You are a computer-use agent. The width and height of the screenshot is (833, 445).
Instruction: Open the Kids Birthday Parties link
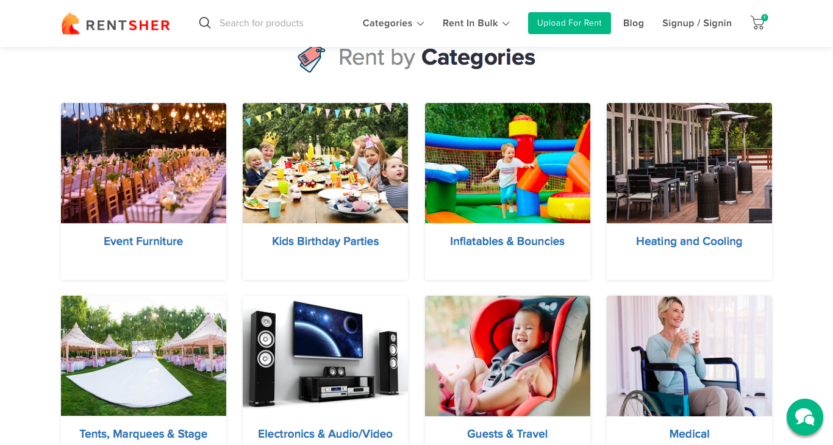pyautogui.click(x=326, y=241)
